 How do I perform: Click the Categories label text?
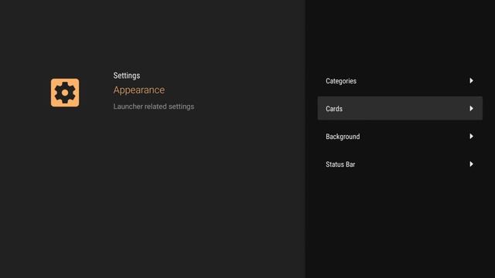point(341,81)
